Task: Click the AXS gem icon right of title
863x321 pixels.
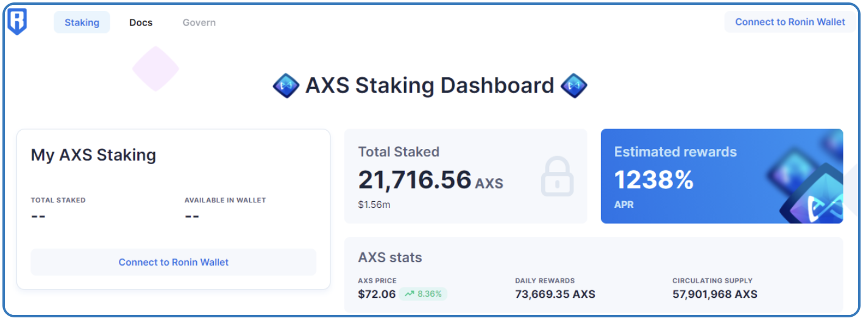Action: pyautogui.click(x=574, y=86)
